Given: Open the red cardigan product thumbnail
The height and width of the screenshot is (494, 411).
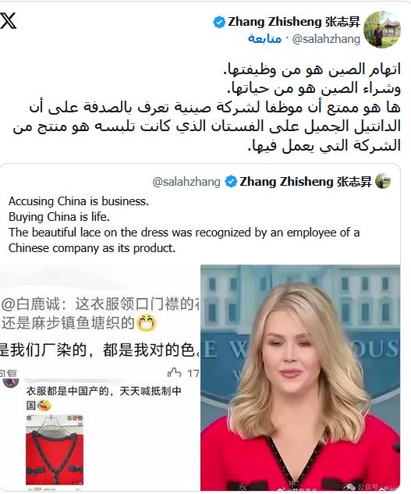Looking at the screenshot, I should (x=55, y=451).
